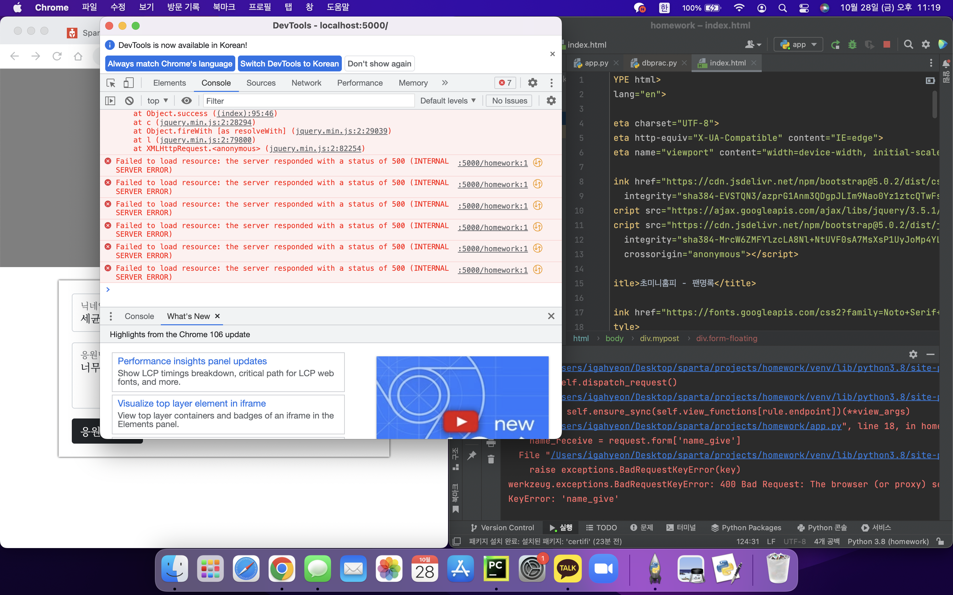Image resolution: width=953 pixels, height=595 pixels.
Task: Dismiss the DevTools language infobar
Action: 553,54
